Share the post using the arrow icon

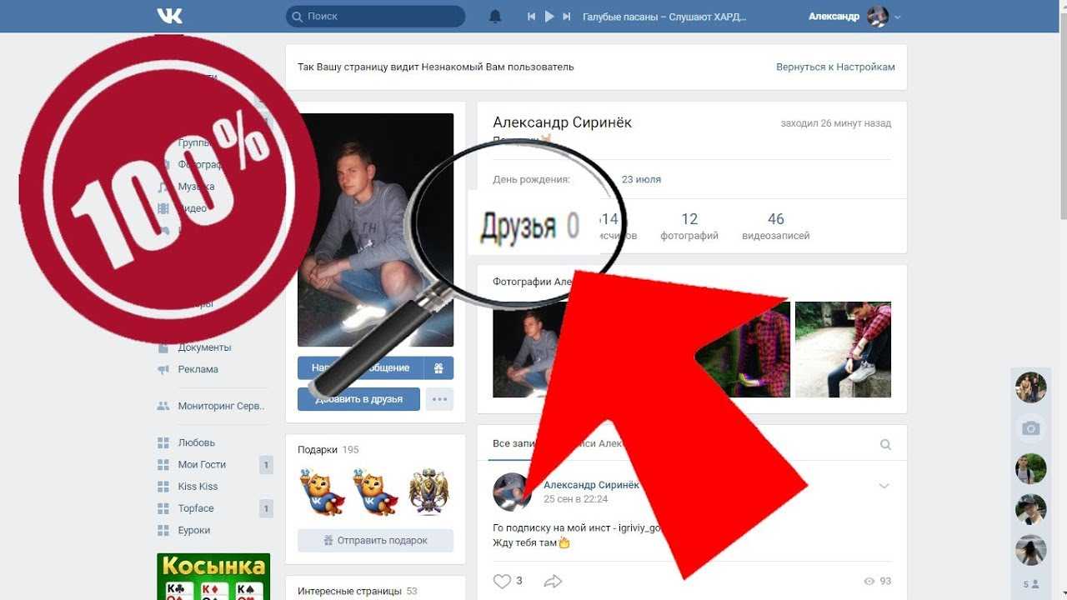point(553,581)
